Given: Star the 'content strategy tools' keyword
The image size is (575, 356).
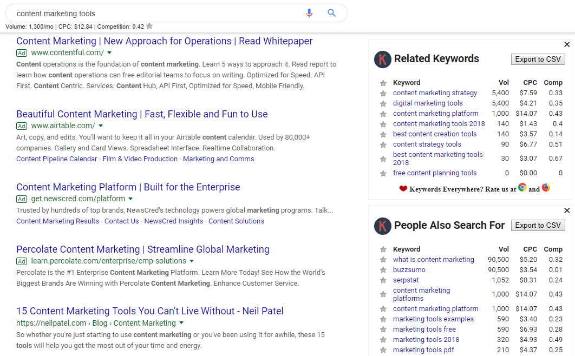Looking at the screenshot, I should 383,144.
